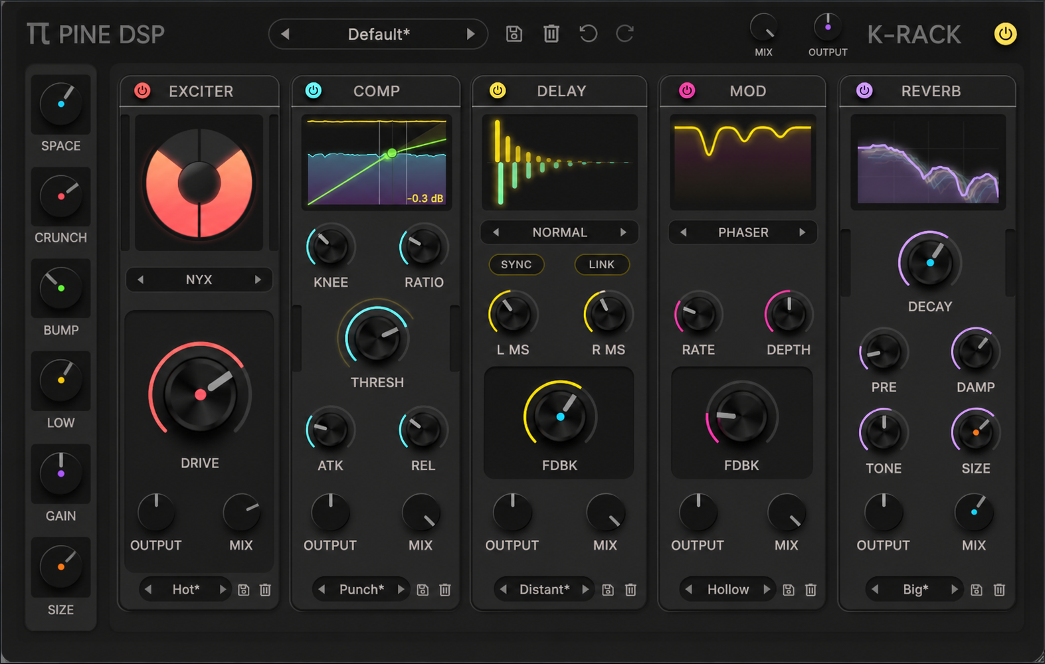Click the comp THRESH knob
This screenshot has width=1045, height=664.
pos(377,338)
